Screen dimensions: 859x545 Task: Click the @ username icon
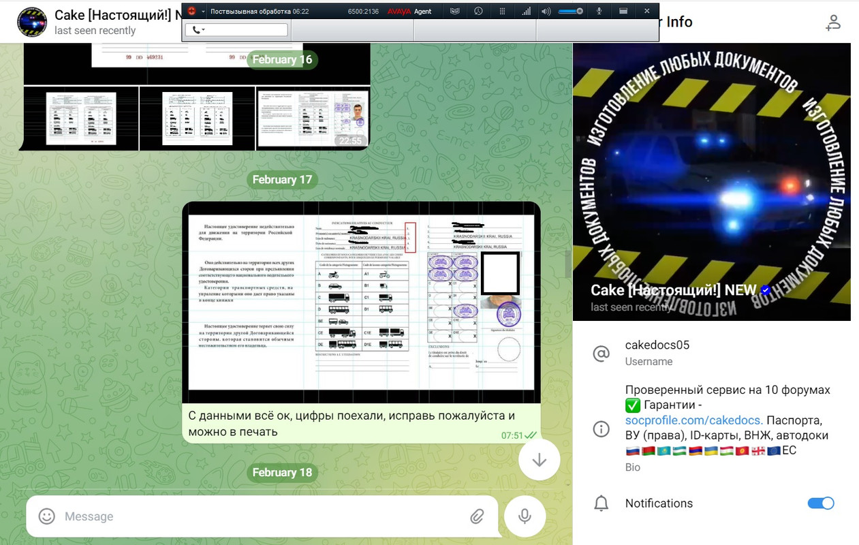tap(601, 354)
